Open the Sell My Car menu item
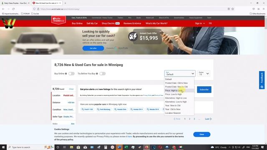The width and height of the screenshot is (267, 150). [92, 23]
